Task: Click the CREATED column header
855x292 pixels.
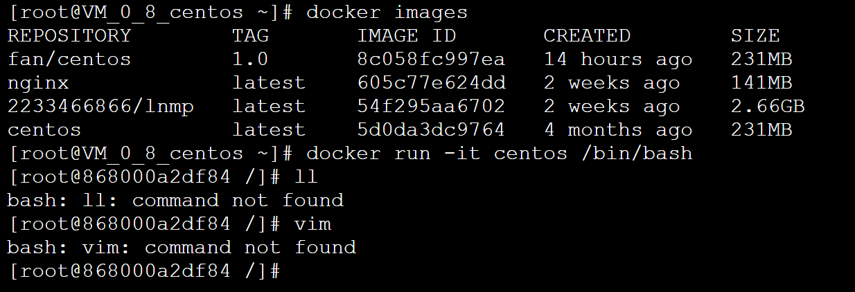Action: coord(587,36)
